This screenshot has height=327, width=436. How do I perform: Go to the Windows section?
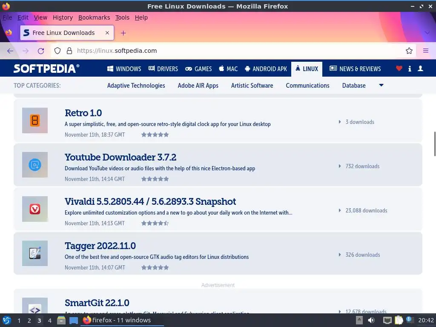124,69
